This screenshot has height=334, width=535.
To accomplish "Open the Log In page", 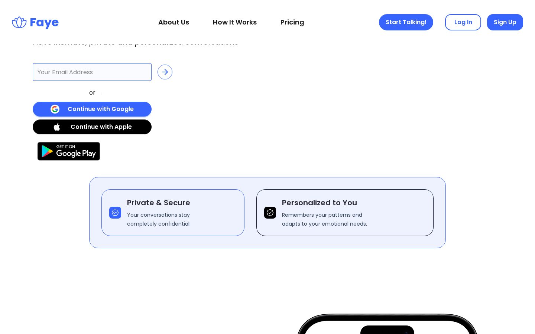I will (x=463, y=22).
